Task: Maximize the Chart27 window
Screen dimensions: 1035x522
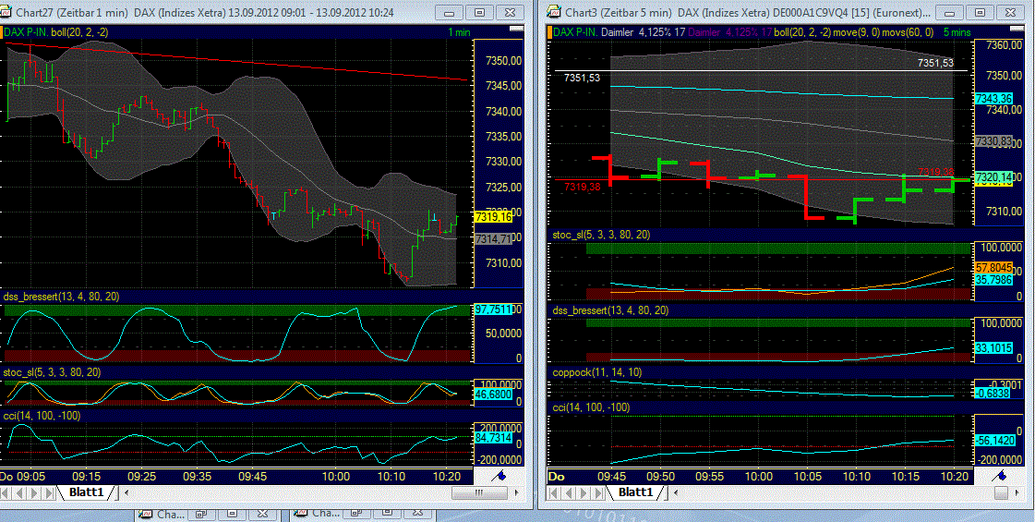Action: [x=480, y=13]
